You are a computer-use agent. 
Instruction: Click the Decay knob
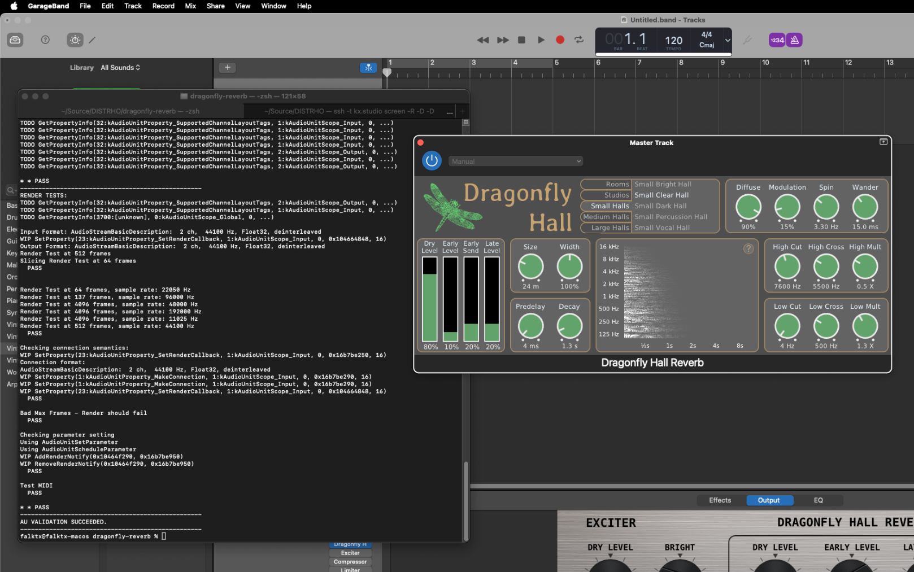click(569, 326)
